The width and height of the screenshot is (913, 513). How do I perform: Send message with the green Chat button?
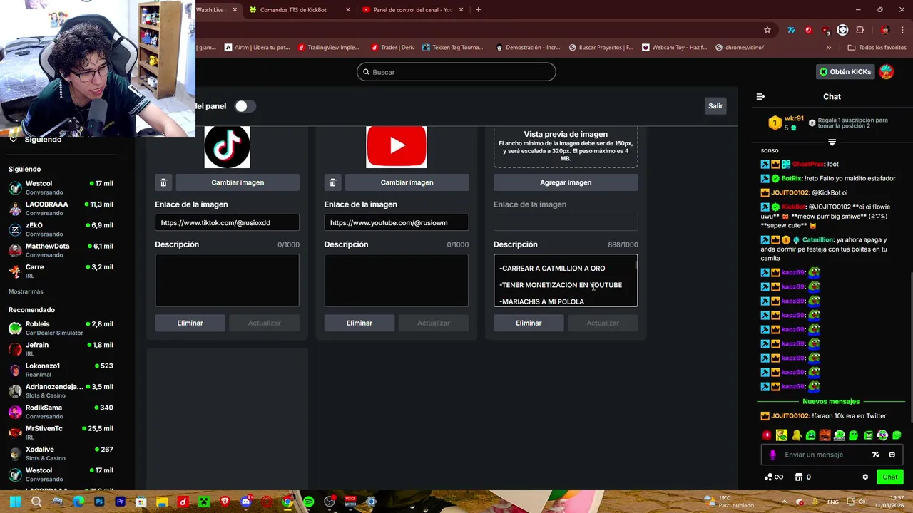point(890,477)
